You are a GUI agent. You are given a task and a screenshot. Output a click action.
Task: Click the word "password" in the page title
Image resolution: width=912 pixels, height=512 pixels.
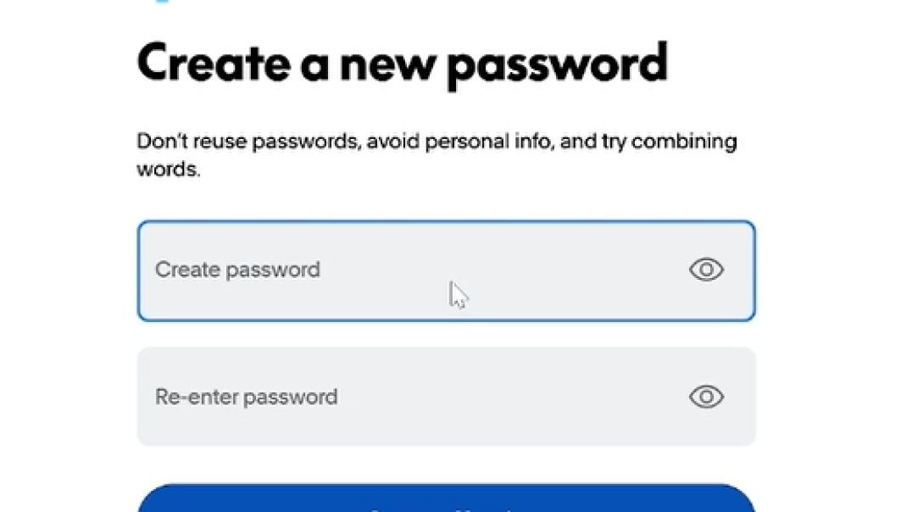coord(557,65)
